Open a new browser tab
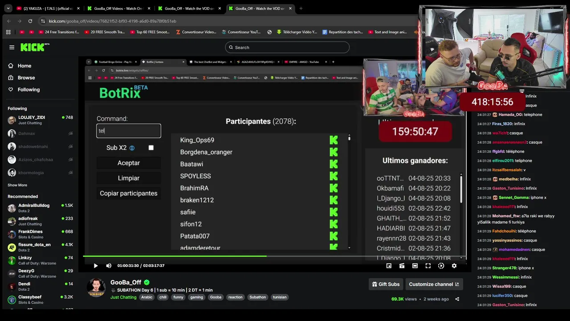The height and width of the screenshot is (321, 570). point(301,8)
